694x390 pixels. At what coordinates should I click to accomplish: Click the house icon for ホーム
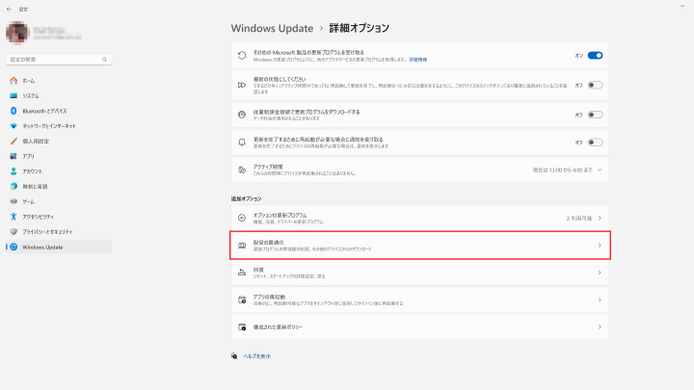(x=13, y=81)
